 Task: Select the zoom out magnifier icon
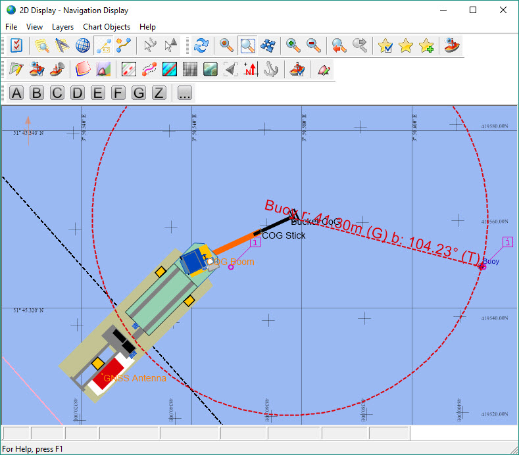314,45
